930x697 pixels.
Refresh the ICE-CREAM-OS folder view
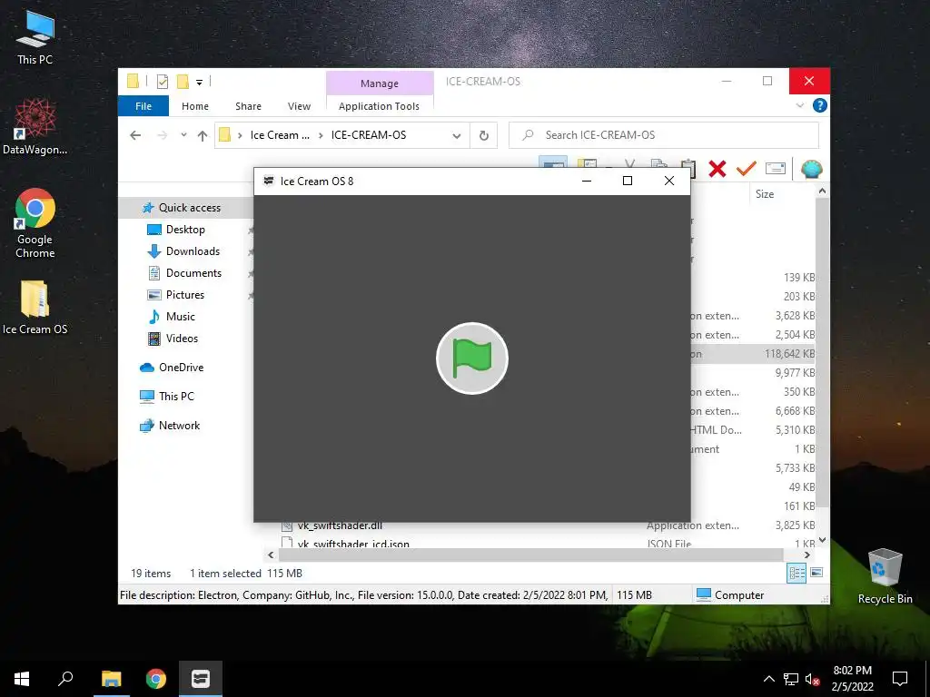pos(484,135)
